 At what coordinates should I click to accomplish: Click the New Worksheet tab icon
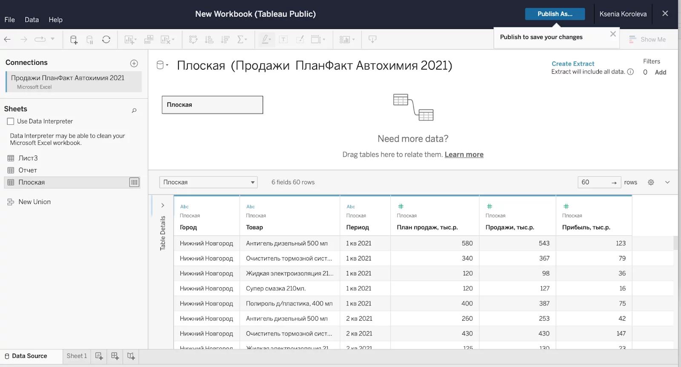(x=99, y=356)
